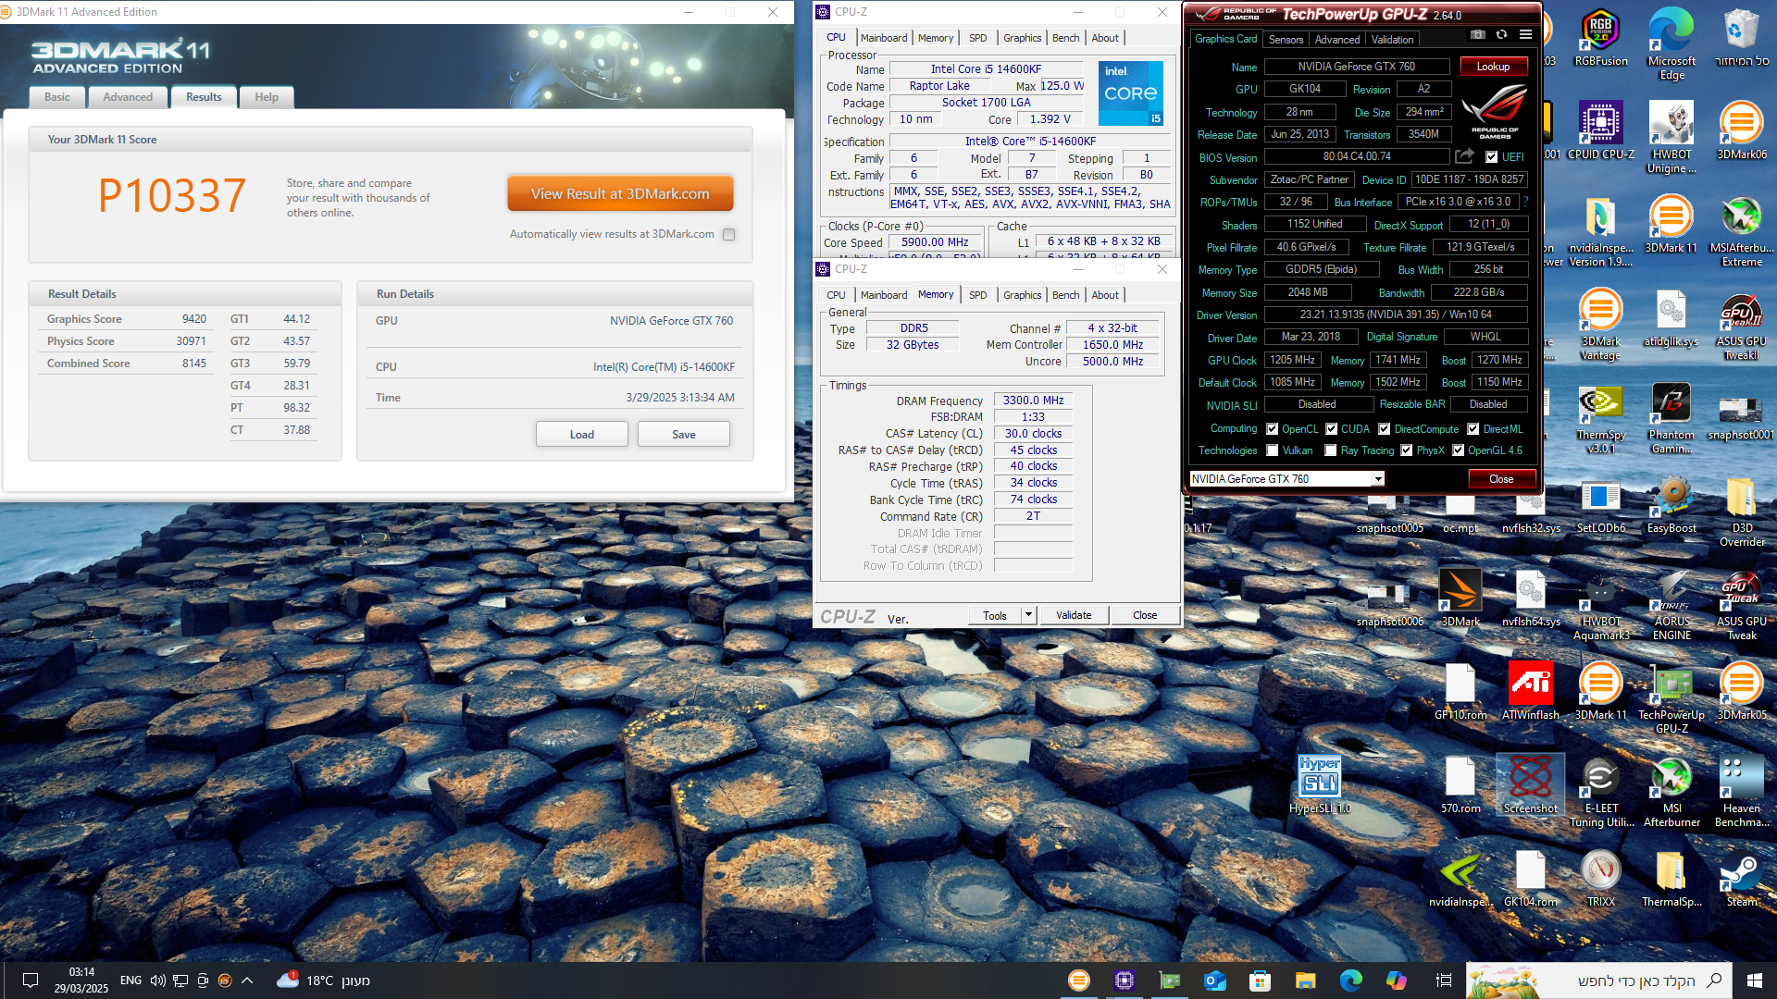Toggle the DirectCompute checkbox
This screenshot has width=1777, height=999.
point(1385,429)
